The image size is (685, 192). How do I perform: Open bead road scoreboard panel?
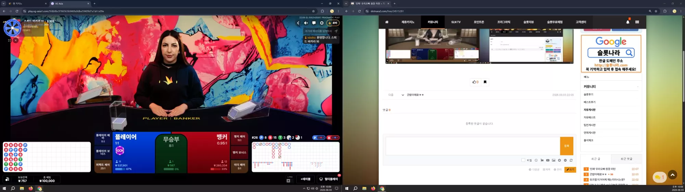point(47,157)
